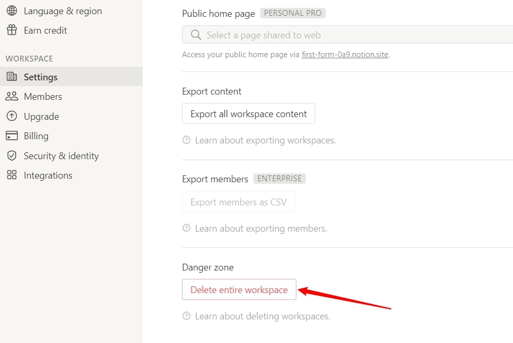Open Learn about deleting workspaces link
513x343 pixels.
[x=262, y=316]
